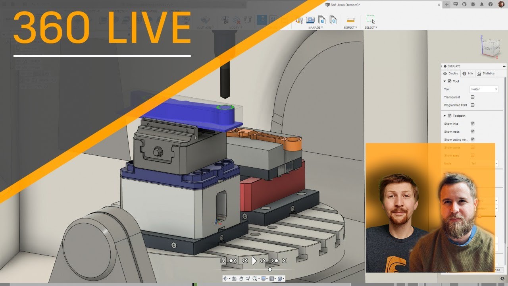The image size is (508, 286).
Task: Open the Grid and Snaps icon
Action: click(271, 278)
